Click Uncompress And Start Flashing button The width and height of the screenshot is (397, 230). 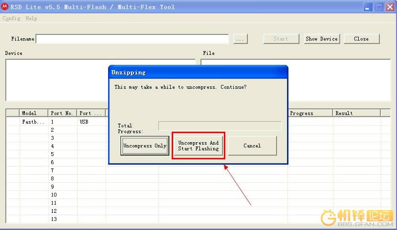pyautogui.click(x=198, y=146)
